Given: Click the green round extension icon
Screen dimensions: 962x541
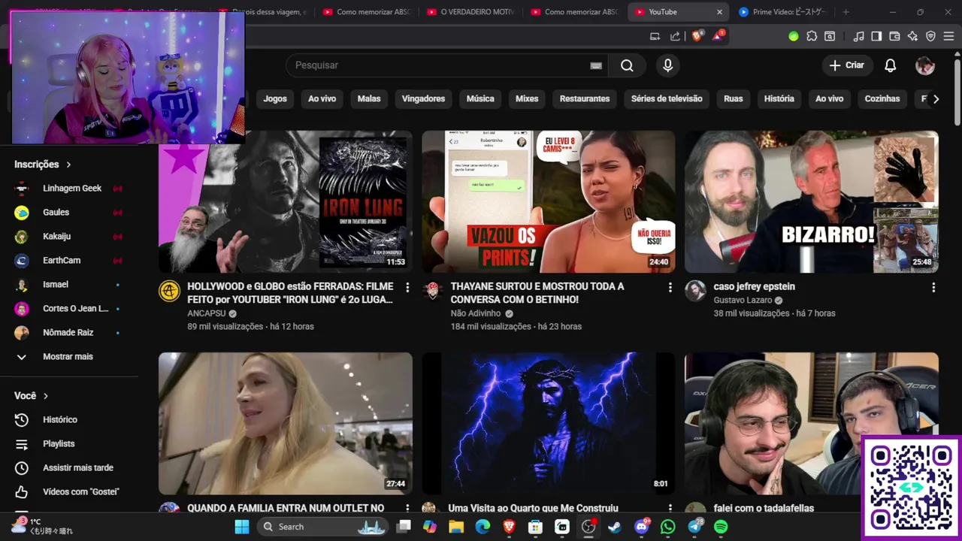Looking at the screenshot, I should click(794, 36).
